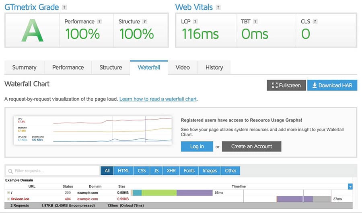Click the Download HAR button

point(332,85)
